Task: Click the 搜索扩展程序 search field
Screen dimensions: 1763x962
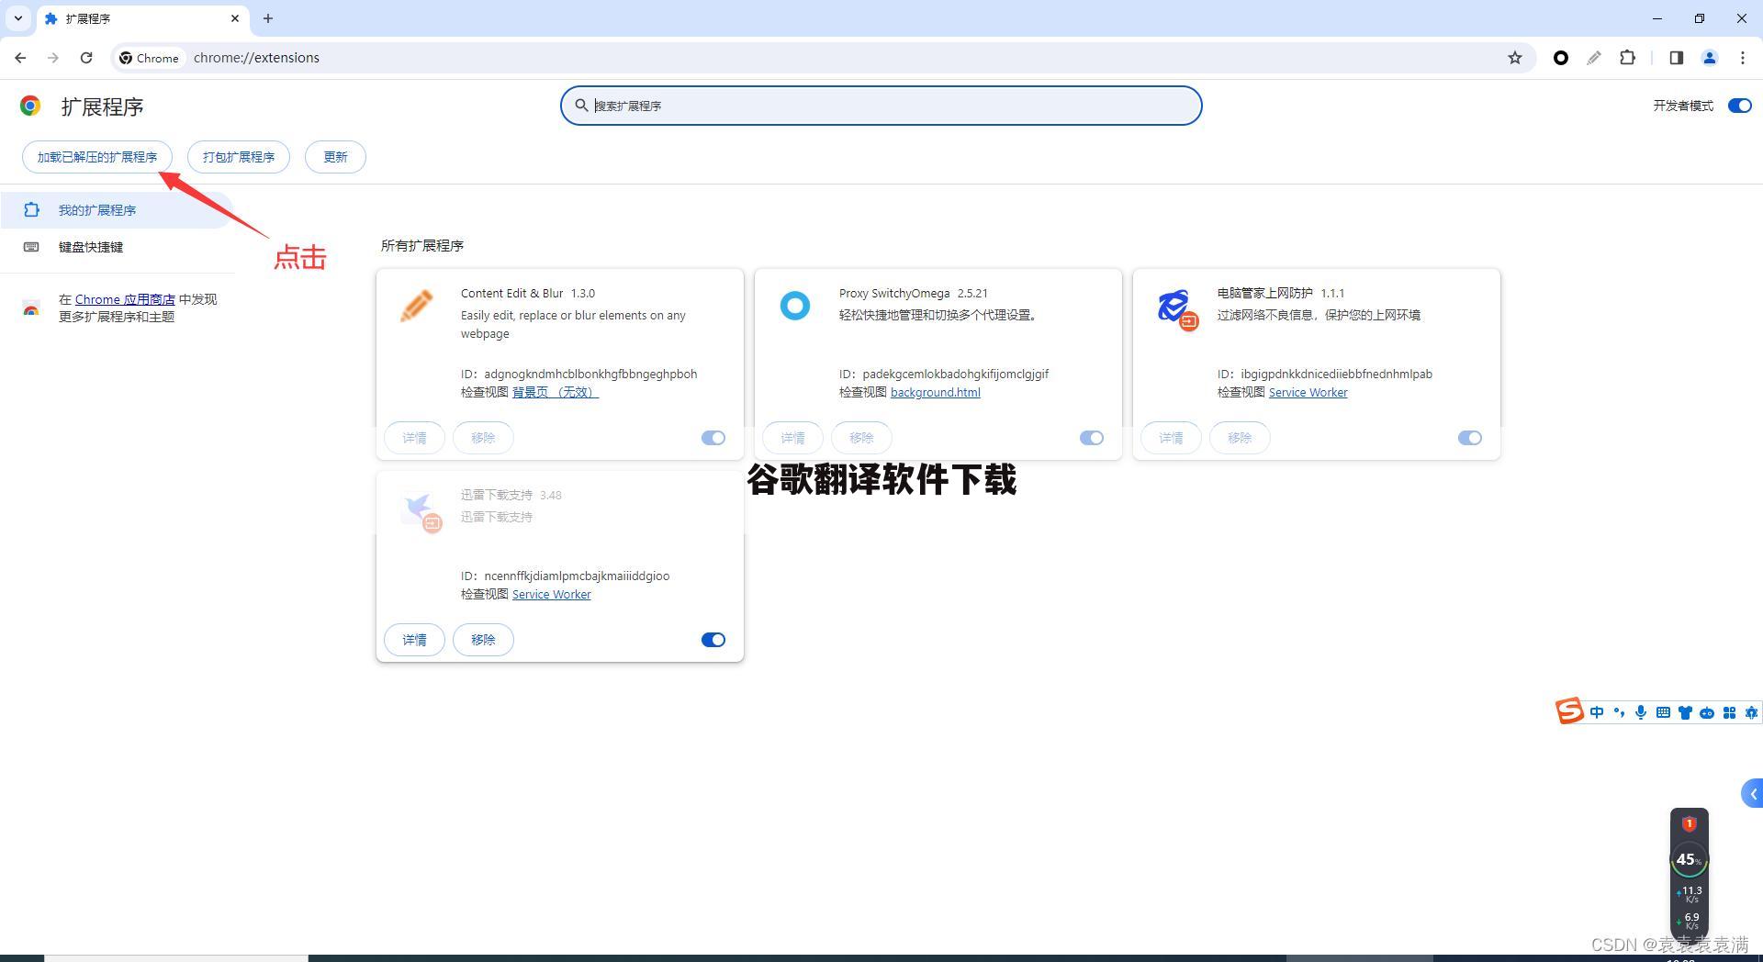Action: [x=881, y=106]
